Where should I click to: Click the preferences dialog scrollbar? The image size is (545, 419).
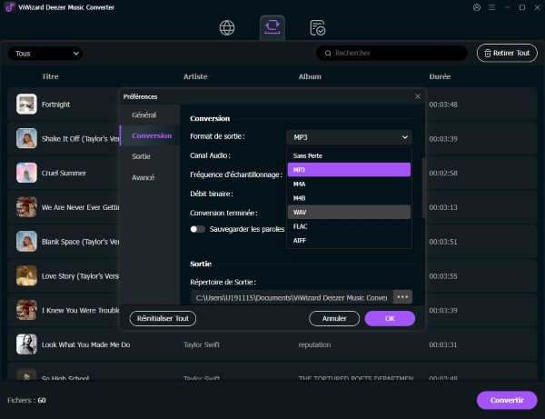[423, 188]
